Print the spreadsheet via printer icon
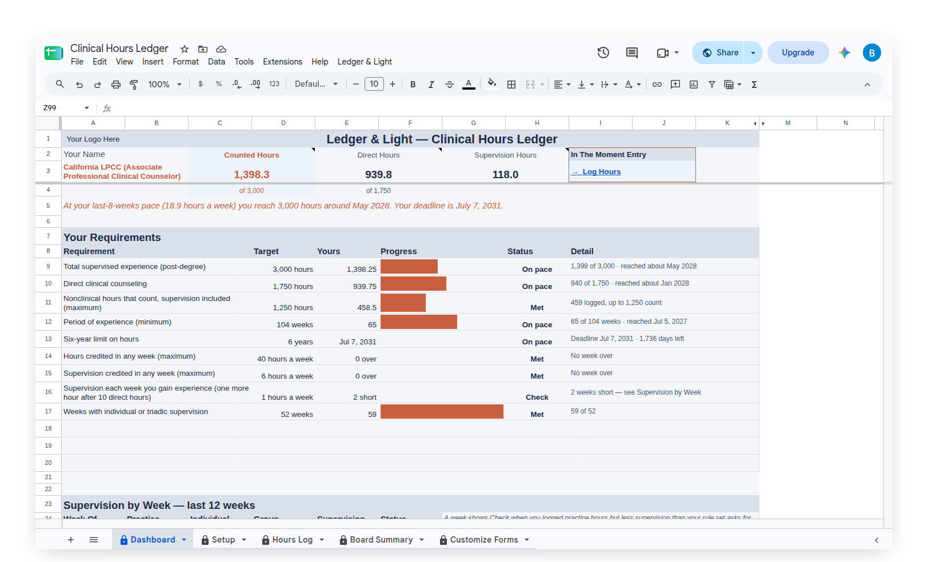 pos(116,85)
